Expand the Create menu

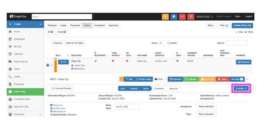pos(25,24)
